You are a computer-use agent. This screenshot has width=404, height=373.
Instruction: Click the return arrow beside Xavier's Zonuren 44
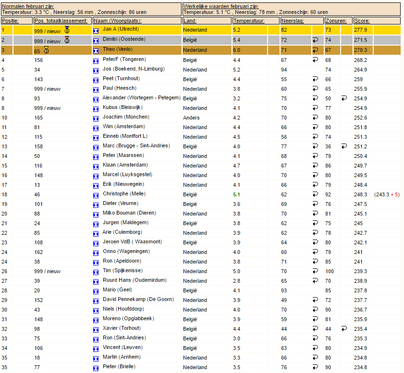pos(344,328)
